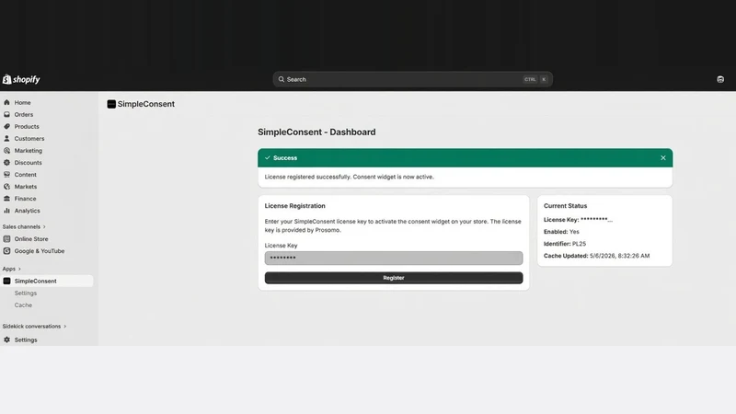
Task: Select the Online Store icon
Action: (x=6, y=239)
